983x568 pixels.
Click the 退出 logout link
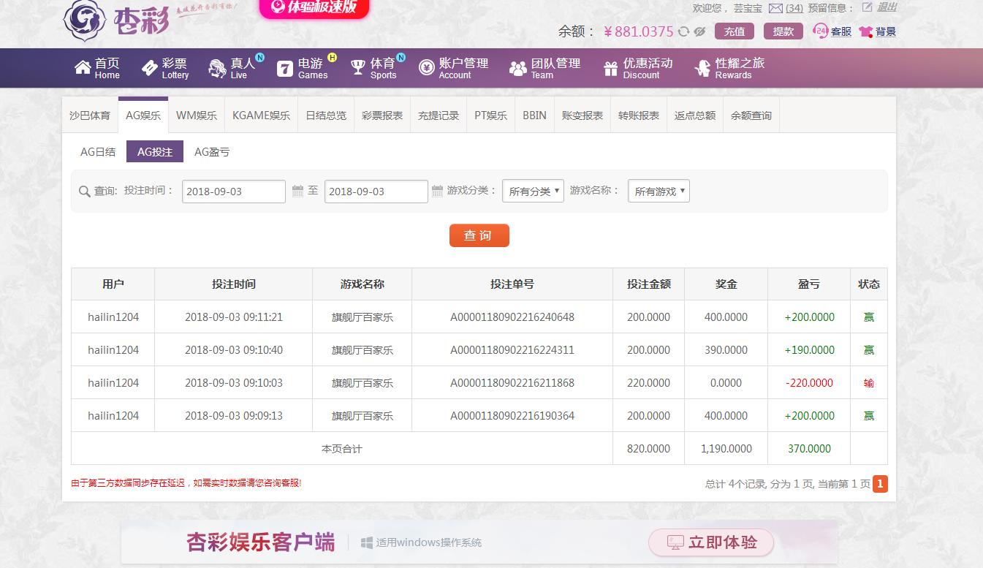point(889,7)
